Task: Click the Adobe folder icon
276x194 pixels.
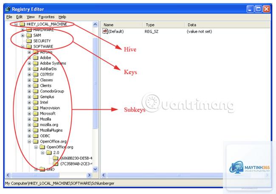Action: point(36,58)
